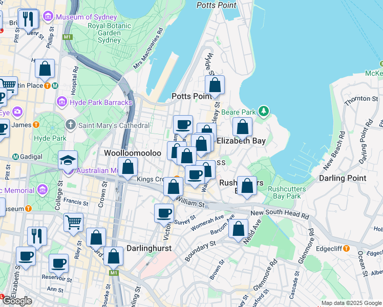The height and width of the screenshot is (307, 383).
Task: Click the upper M1 motorway shield
Action: [68, 37]
